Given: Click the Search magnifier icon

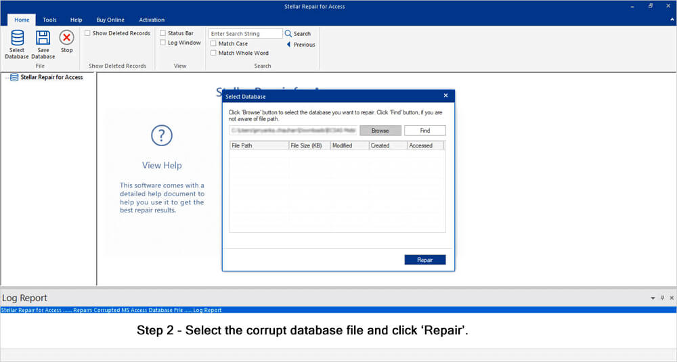Looking at the screenshot, I should [288, 33].
